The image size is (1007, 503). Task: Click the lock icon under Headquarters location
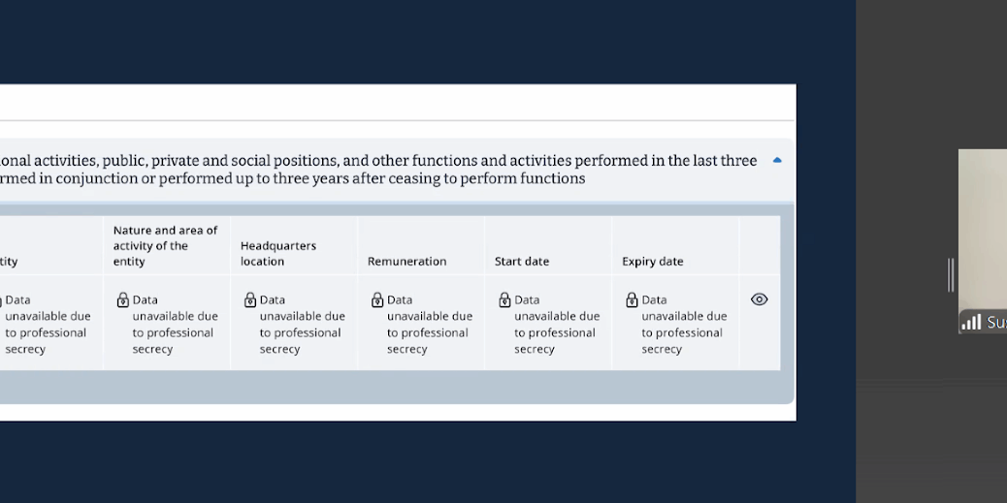(x=249, y=300)
